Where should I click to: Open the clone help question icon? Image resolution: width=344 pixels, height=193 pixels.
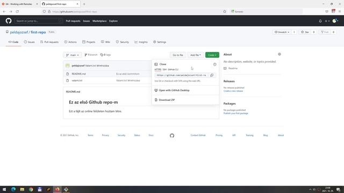coord(215,64)
